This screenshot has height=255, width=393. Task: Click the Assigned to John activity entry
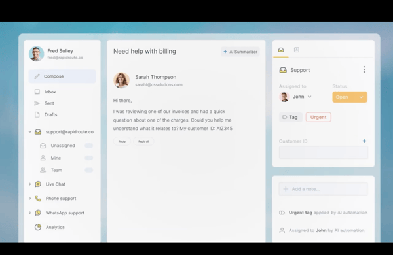[322, 230]
